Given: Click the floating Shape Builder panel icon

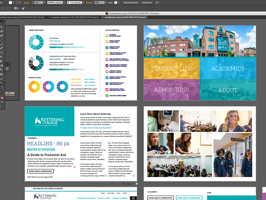Looking at the screenshot, I should 7,69.
